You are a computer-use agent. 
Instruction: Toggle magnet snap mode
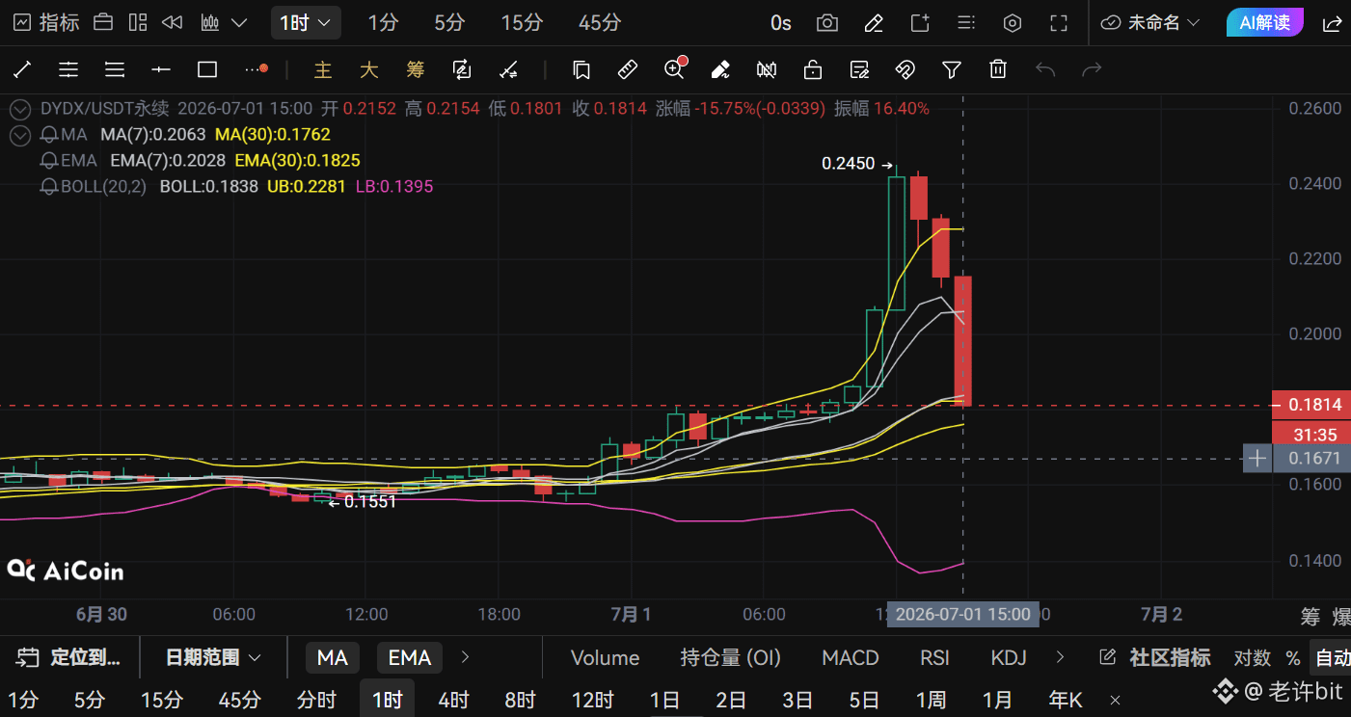(x=905, y=69)
